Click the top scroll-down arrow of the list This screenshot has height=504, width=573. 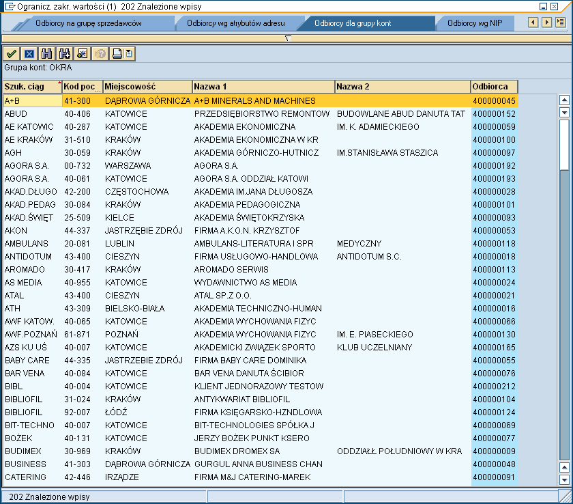pyautogui.click(x=564, y=112)
